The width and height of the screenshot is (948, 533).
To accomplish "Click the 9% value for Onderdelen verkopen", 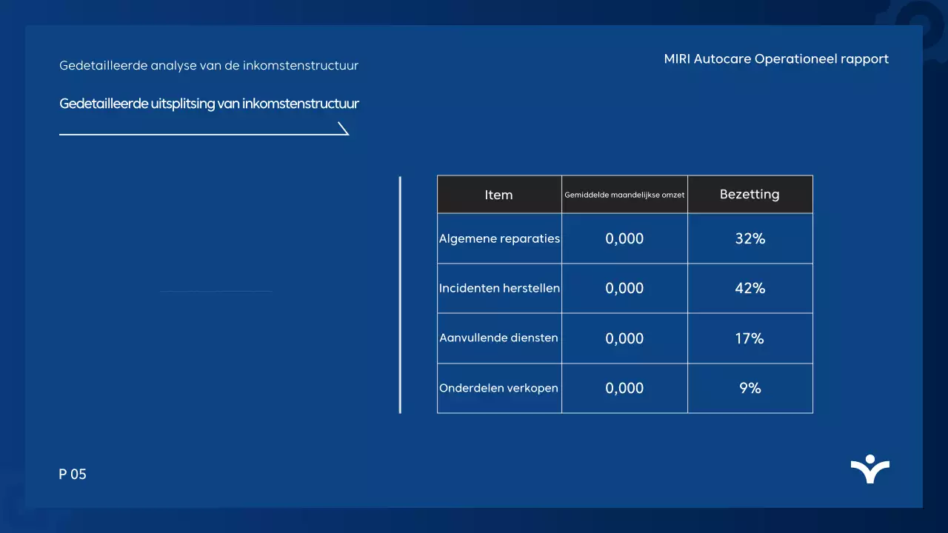I will pos(750,387).
